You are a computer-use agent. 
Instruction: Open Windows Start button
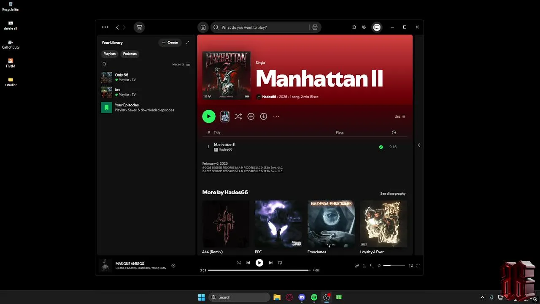202,297
